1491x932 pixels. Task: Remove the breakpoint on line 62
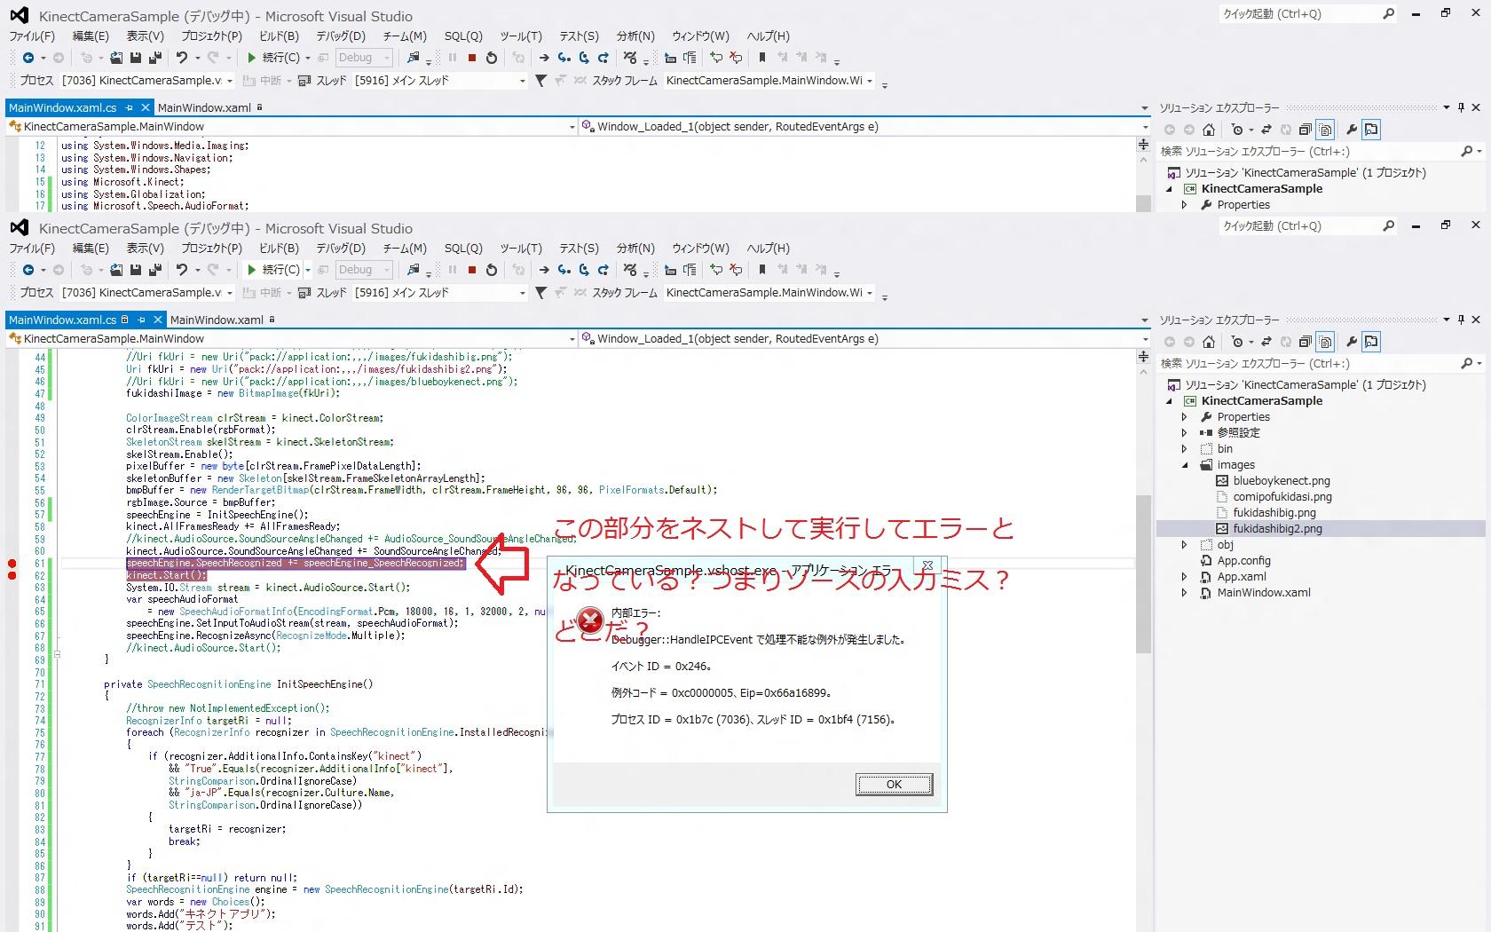(x=12, y=576)
